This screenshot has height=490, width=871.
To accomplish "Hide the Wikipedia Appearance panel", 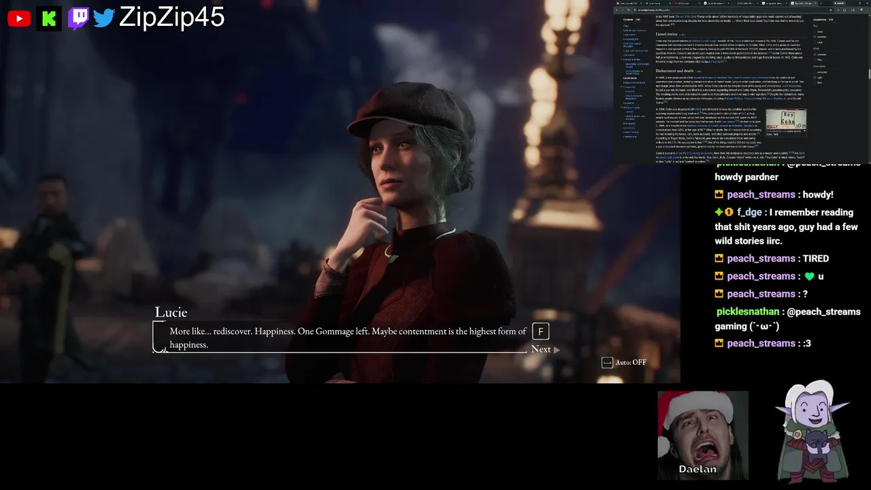I will (831, 20).
